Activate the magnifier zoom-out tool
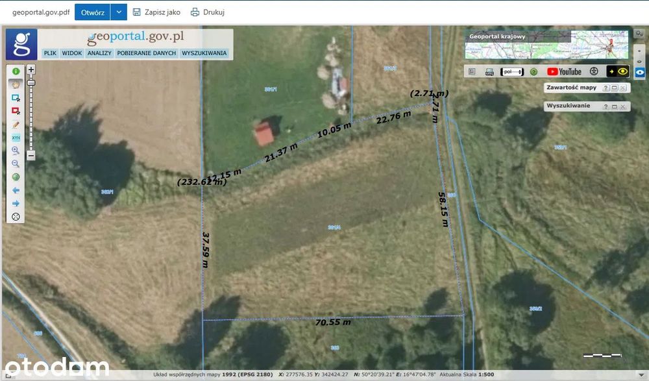 (x=16, y=164)
